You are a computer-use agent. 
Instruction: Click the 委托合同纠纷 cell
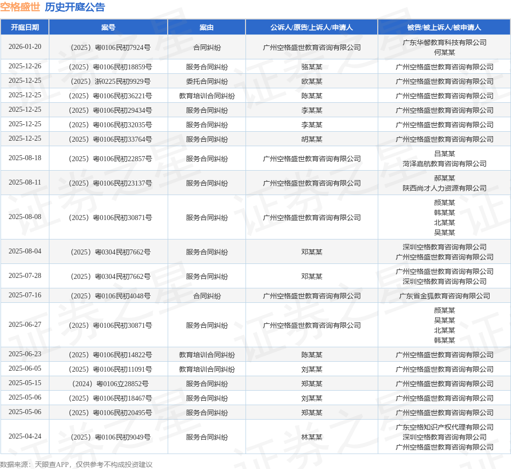click(207, 81)
